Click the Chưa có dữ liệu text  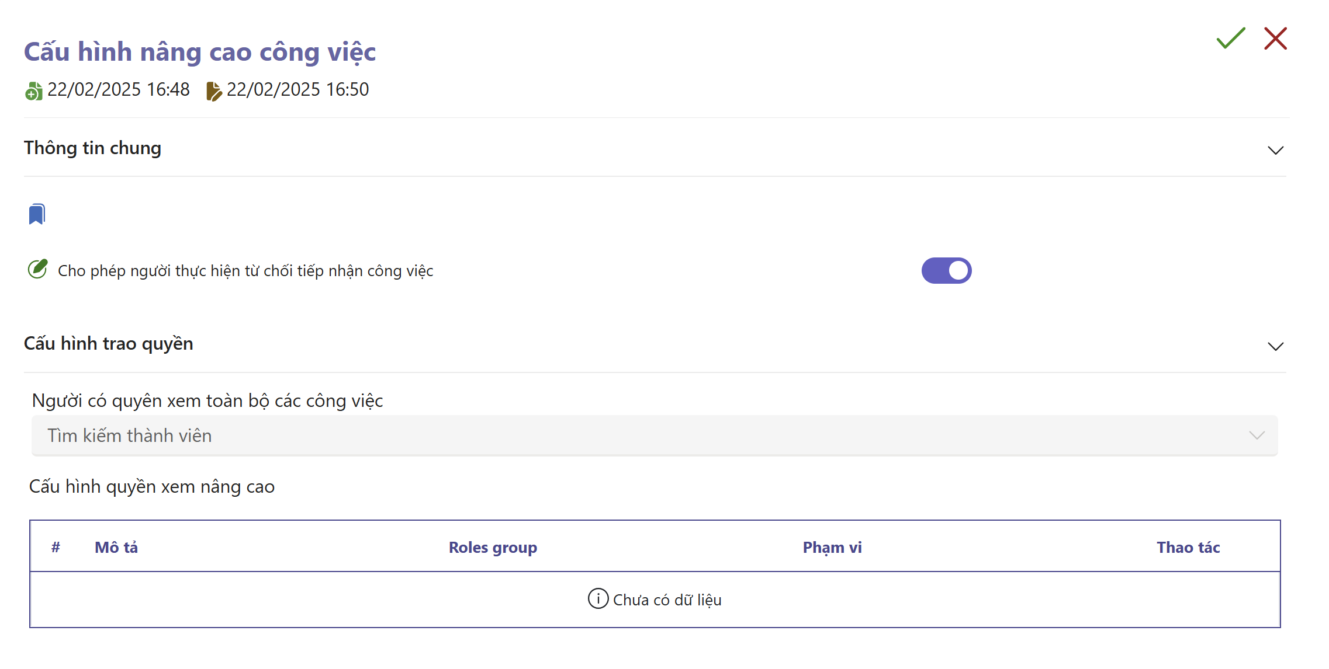[667, 600]
